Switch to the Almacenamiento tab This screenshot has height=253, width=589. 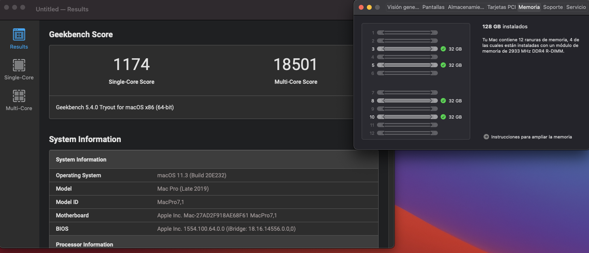pos(466,7)
